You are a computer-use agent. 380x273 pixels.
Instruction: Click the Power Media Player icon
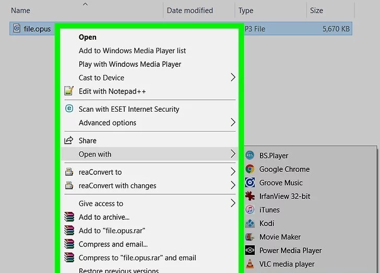coord(250,250)
